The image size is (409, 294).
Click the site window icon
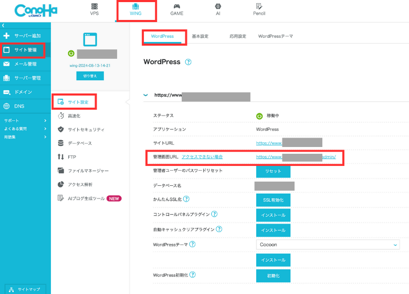90,39
